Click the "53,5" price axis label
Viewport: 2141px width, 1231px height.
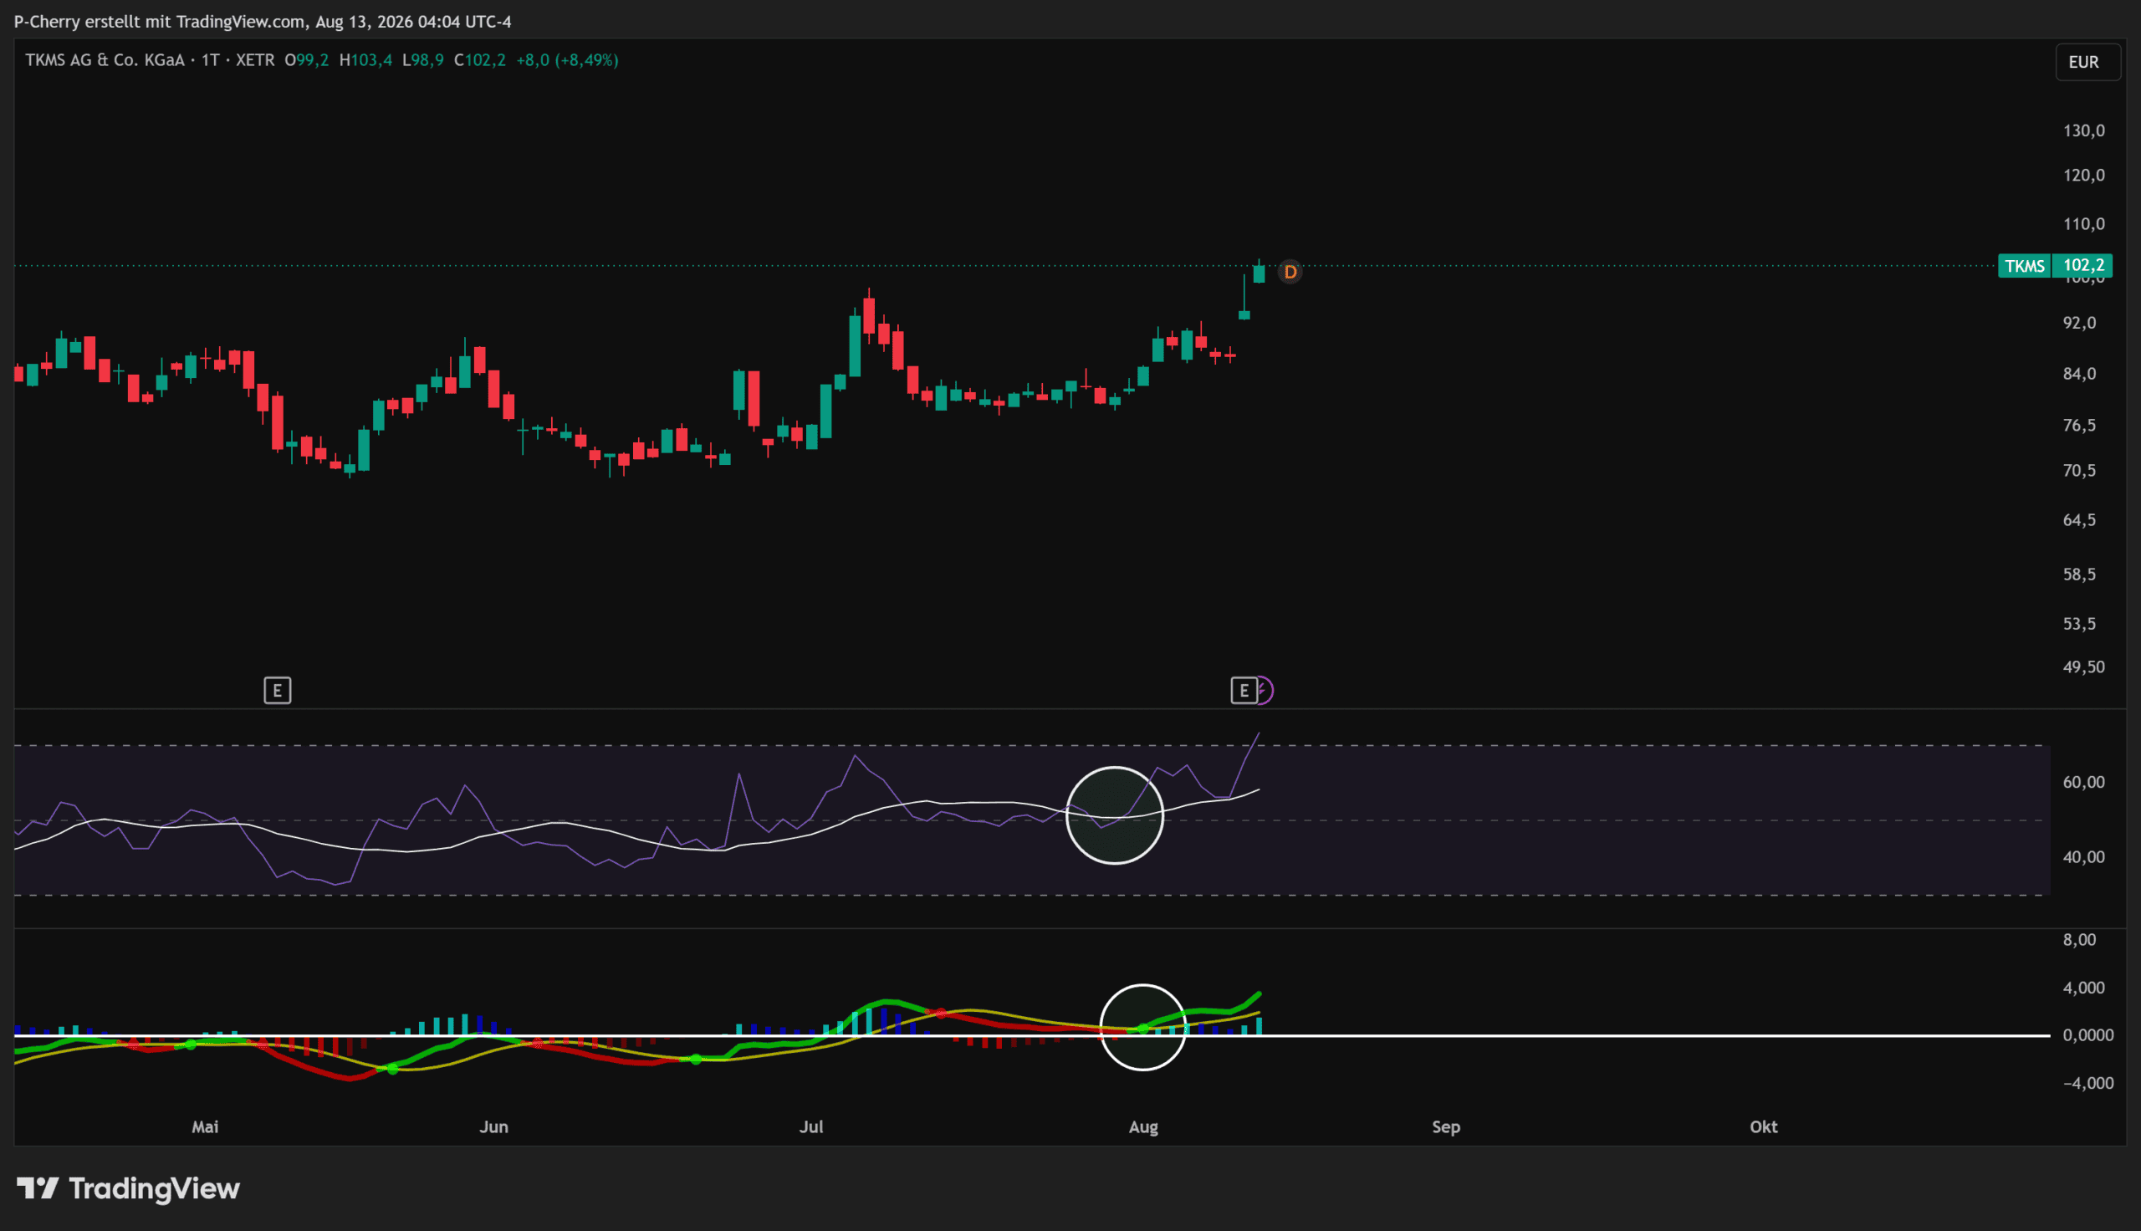tap(2080, 624)
